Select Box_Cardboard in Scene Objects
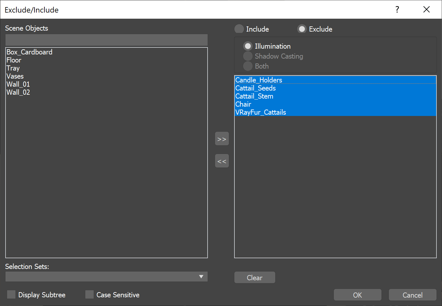The image size is (442, 306). coord(29,52)
